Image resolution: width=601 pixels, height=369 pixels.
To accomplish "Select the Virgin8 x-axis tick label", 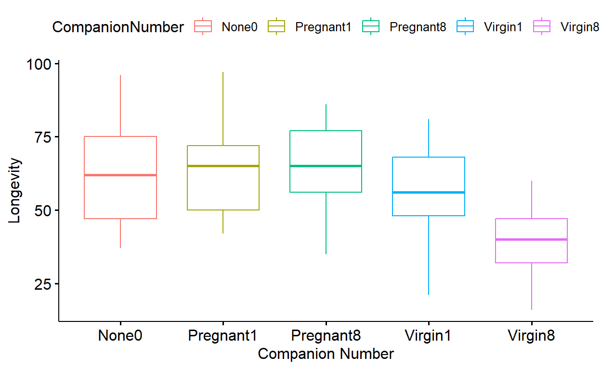I will pyautogui.click(x=531, y=335).
